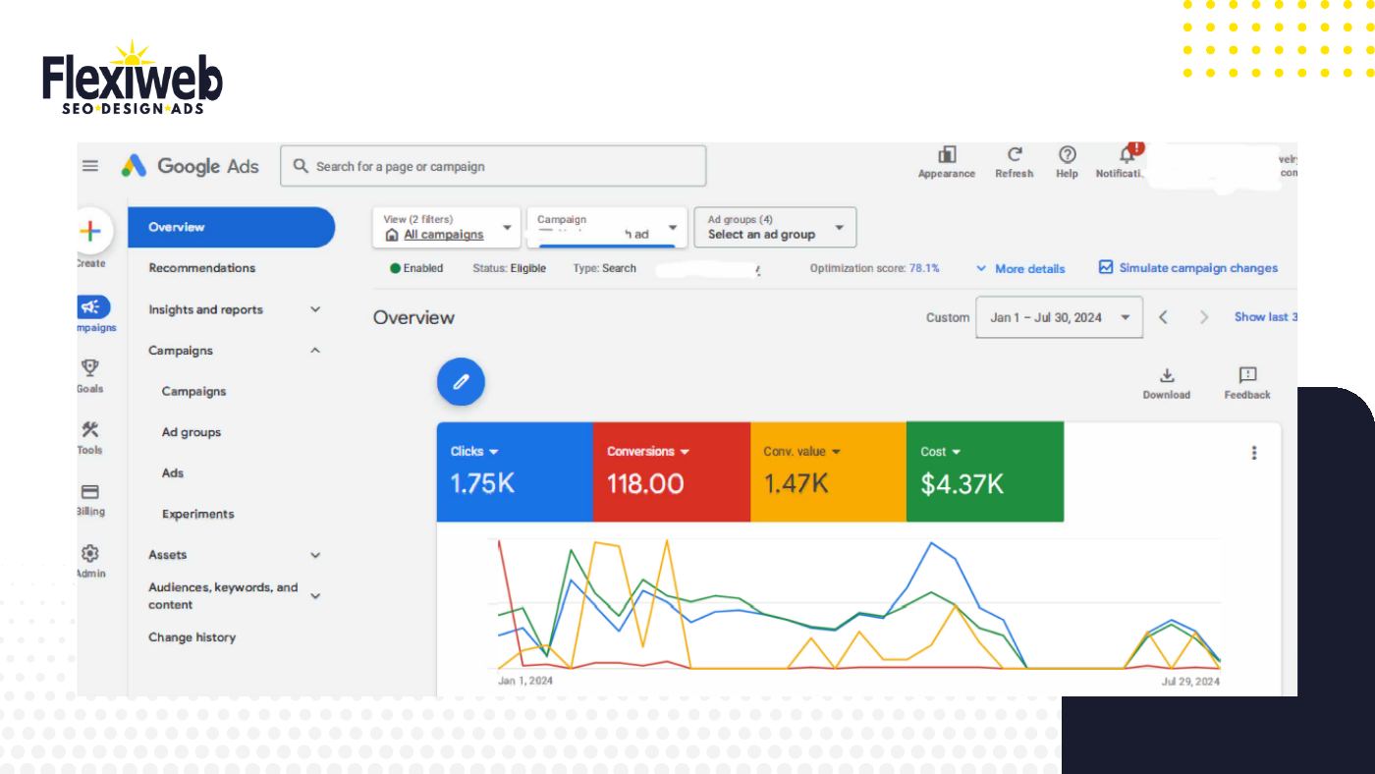Open Experiments in the sidebar
The height and width of the screenshot is (774, 1375).
pyautogui.click(x=197, y=514)
